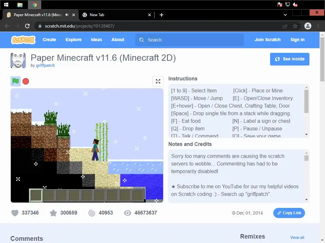Viewport: 325px width, 243px height.
Task: Click the Instructions scroll down arrow
Action: 306,134
